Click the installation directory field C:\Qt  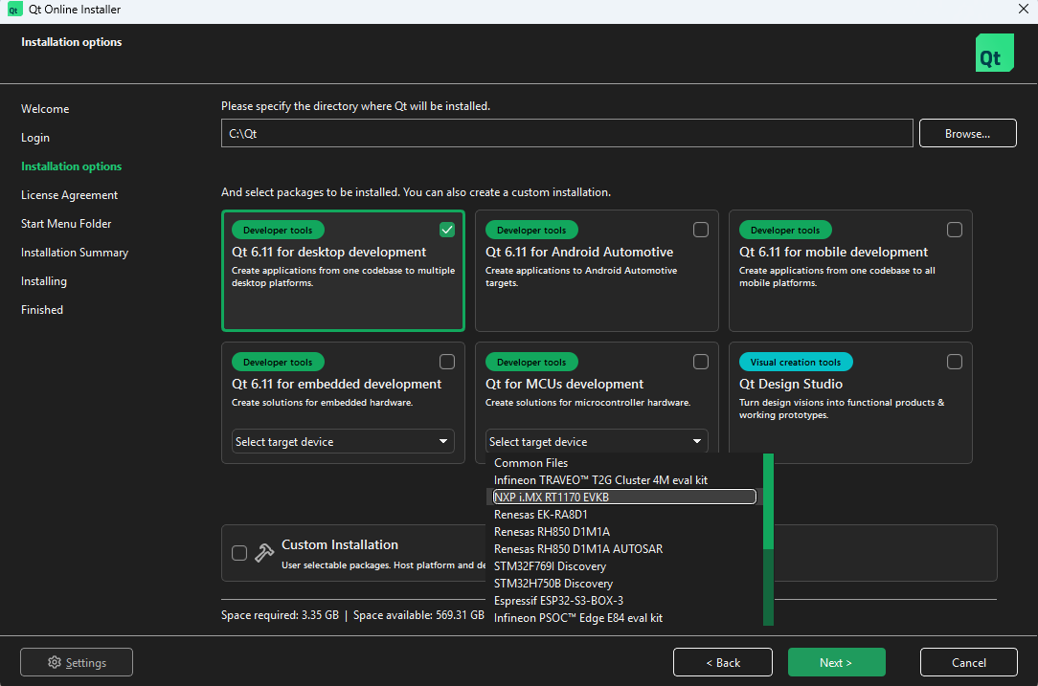pyautogui.click(x=567, y=133)
